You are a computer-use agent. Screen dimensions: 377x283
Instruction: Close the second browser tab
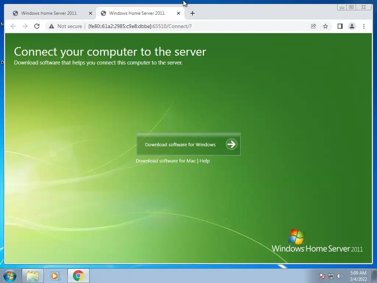point(179,13)
